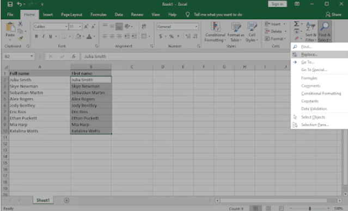Select Data Validation in the menu
This screenshot has height=211, width=348.
point(319,109)
